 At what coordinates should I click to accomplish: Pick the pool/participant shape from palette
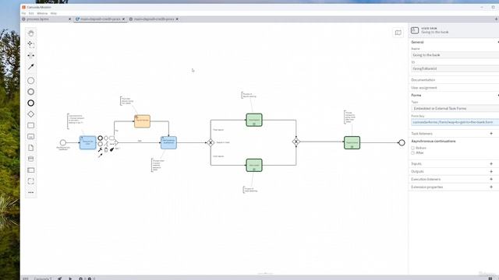coord(31,170)
